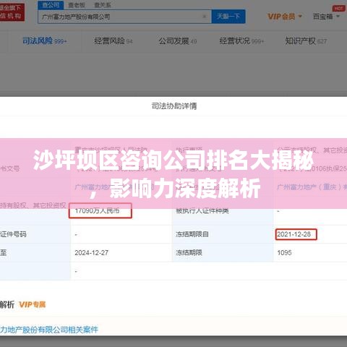Viewport: 347px width, 347px height.
Task: Click the HOT badge above 百宝箱
Action: coord(338,9)
